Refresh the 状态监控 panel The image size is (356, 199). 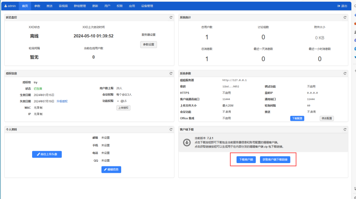click(171, 17)
